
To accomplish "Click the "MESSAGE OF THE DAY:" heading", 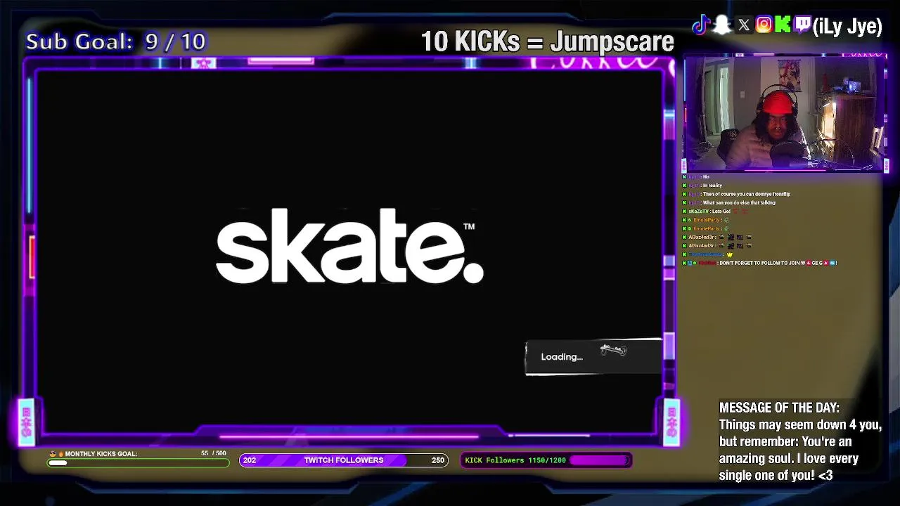I will (779, 408).
